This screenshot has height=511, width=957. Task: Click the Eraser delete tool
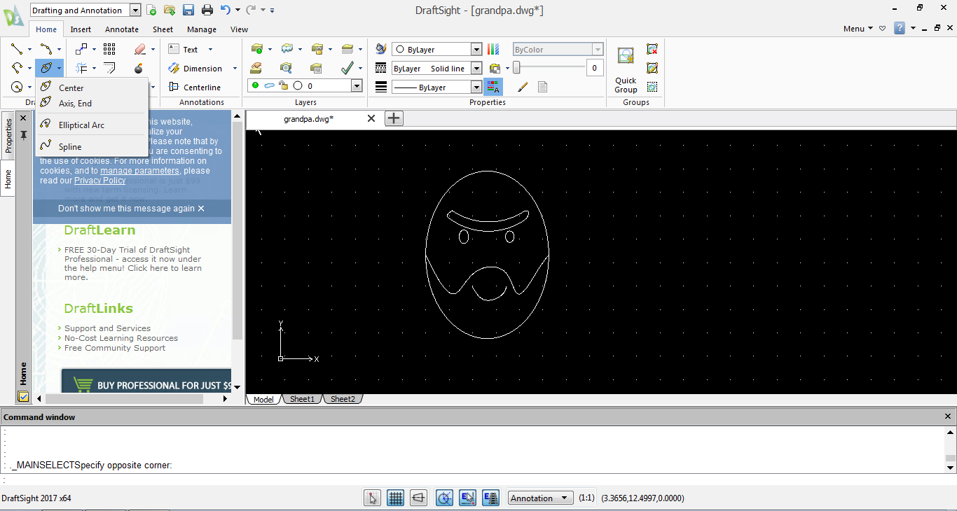click(x=139, y=49)
